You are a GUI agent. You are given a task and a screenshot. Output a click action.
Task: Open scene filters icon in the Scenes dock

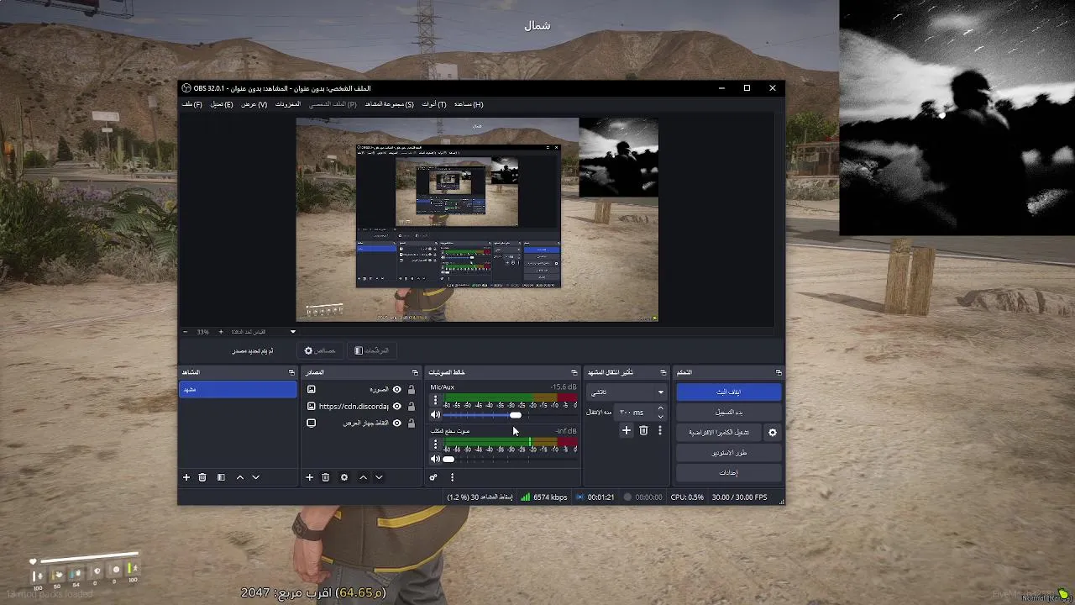click(x=221, y=477)
